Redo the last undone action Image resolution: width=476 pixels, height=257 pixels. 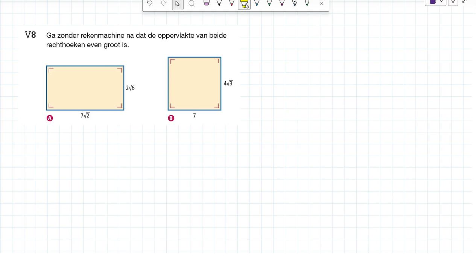point(164,3)
